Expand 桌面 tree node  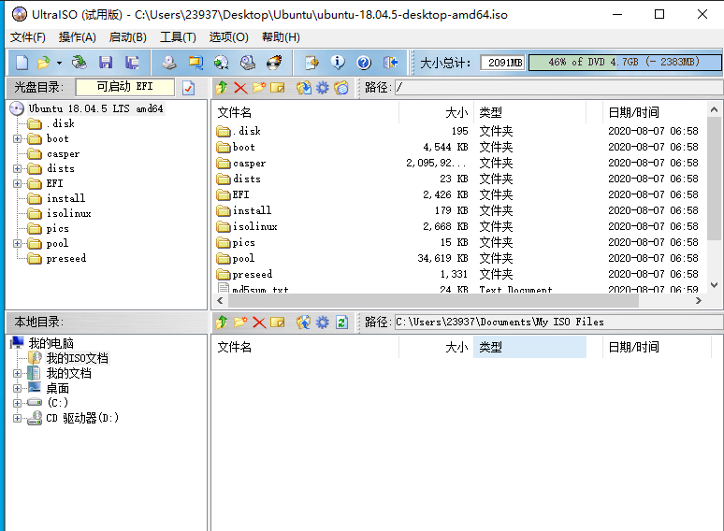pos(17,389)
